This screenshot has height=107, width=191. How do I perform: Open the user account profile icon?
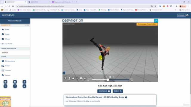tap(187, 15)
